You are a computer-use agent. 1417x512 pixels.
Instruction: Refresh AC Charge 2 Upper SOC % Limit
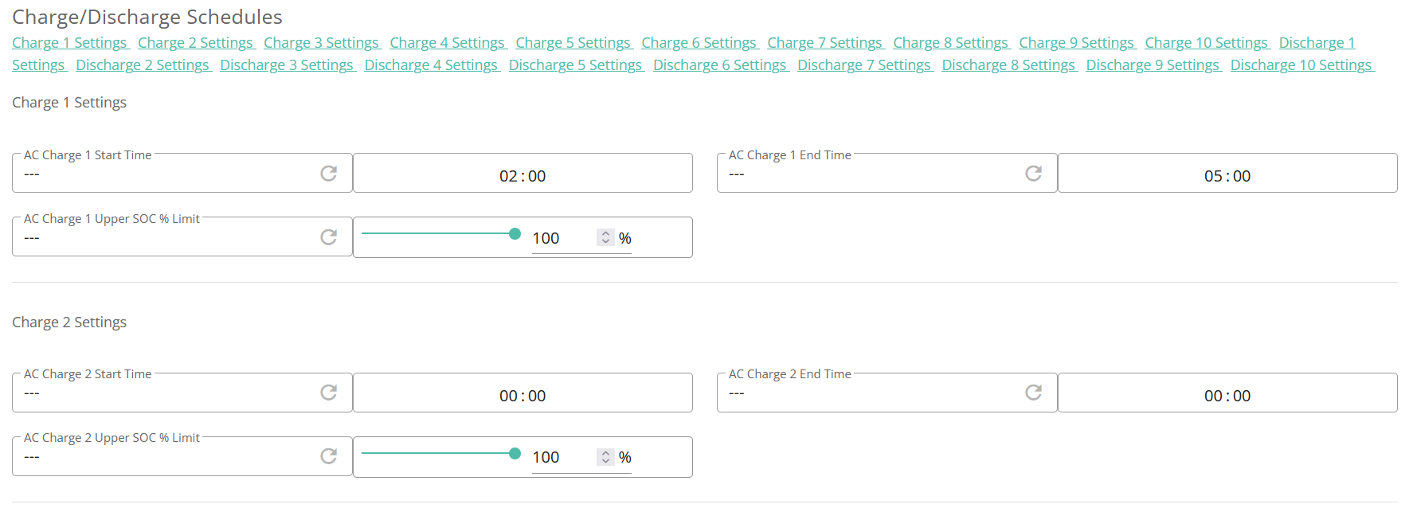pos(328,456)
